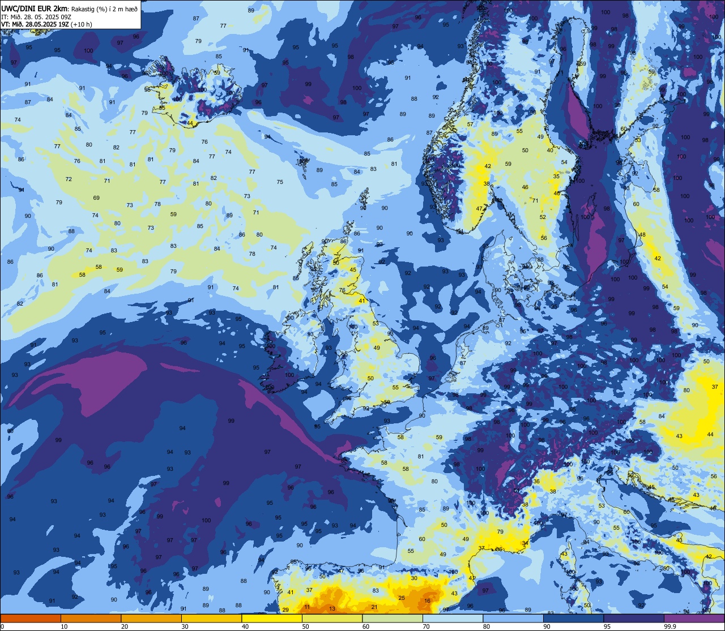The height and width of the screenshot is (631, 725).
Task: Click the humidity value 72 over the Atlantic
Action: tap(69, 179)
